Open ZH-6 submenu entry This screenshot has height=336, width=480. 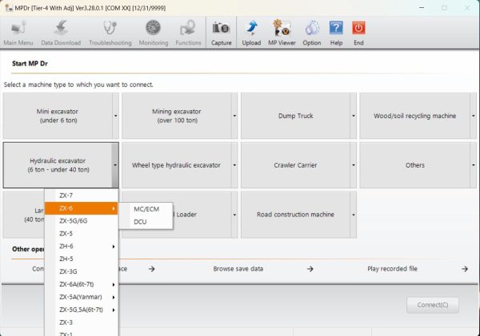[82, 246]
